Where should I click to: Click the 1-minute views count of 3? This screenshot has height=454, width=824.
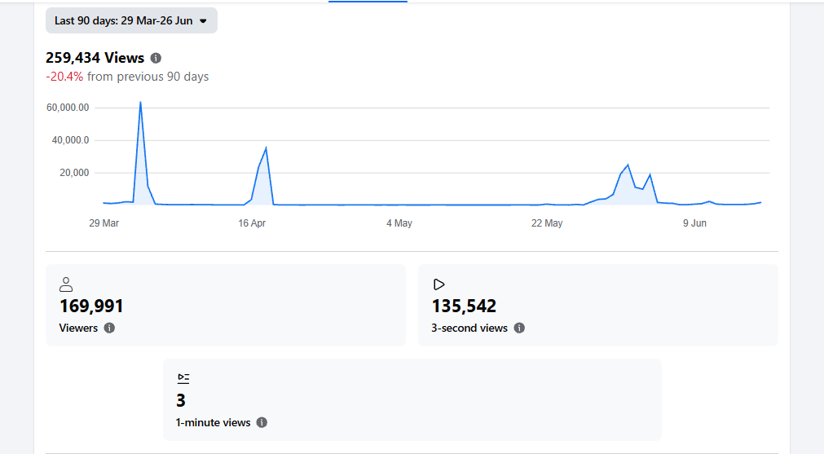point(181,400)
